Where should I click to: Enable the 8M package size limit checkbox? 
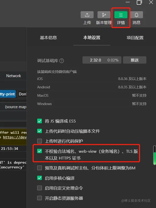coord(40,168)
